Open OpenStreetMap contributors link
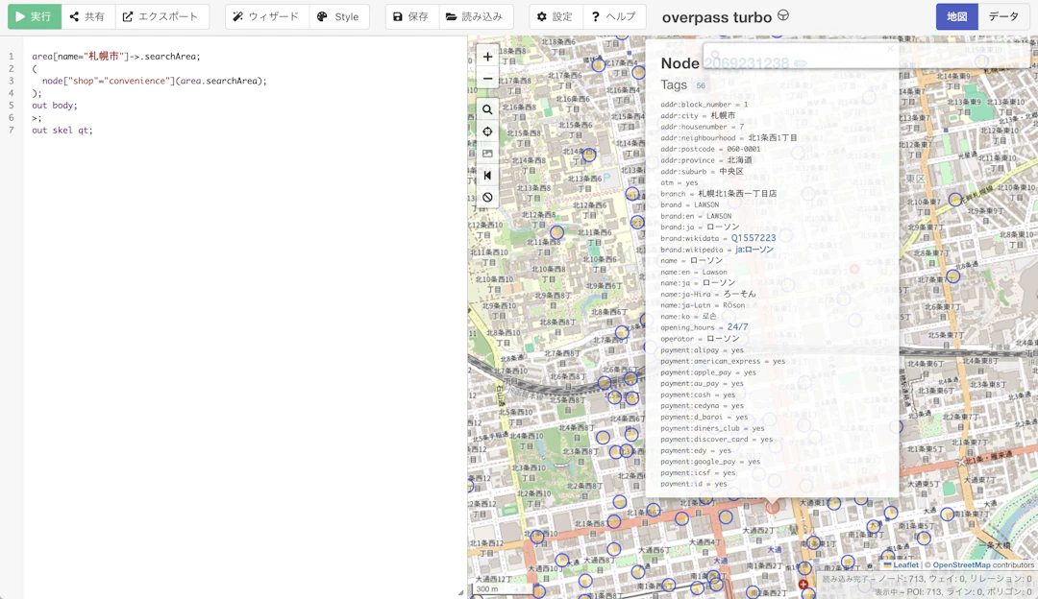 coord(962,564)
